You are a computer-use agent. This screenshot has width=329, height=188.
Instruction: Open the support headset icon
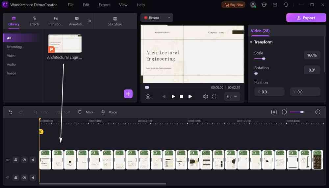tap(286, 5)
